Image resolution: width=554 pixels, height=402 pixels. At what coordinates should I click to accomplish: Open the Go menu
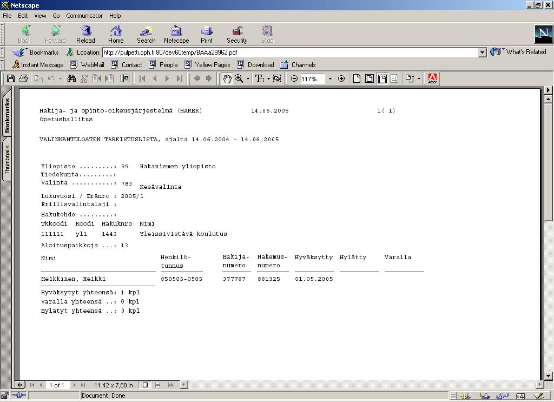click(56, 16)
